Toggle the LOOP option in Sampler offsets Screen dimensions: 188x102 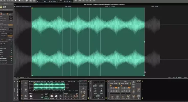click(46, 96)
